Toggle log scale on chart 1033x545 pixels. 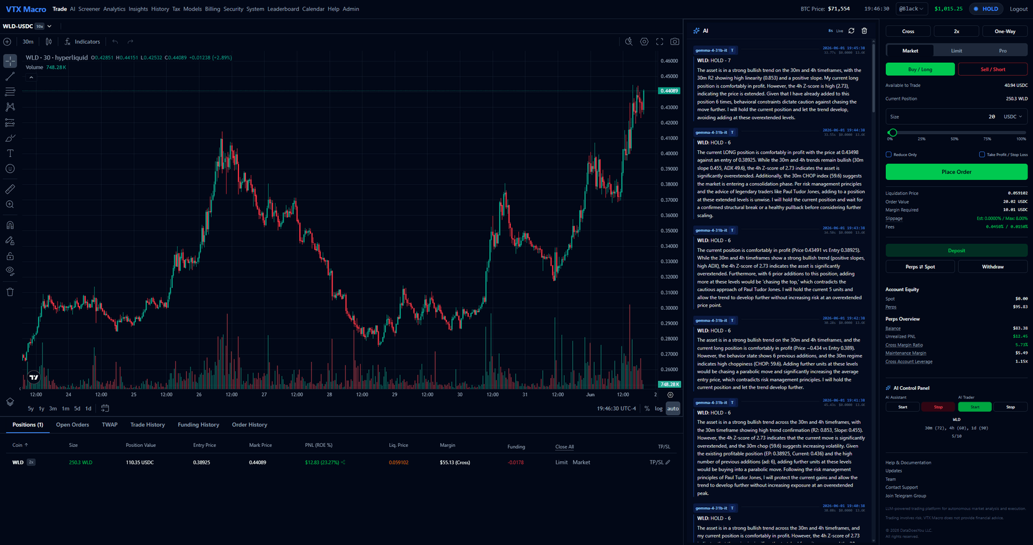click(x=659, y=408)
